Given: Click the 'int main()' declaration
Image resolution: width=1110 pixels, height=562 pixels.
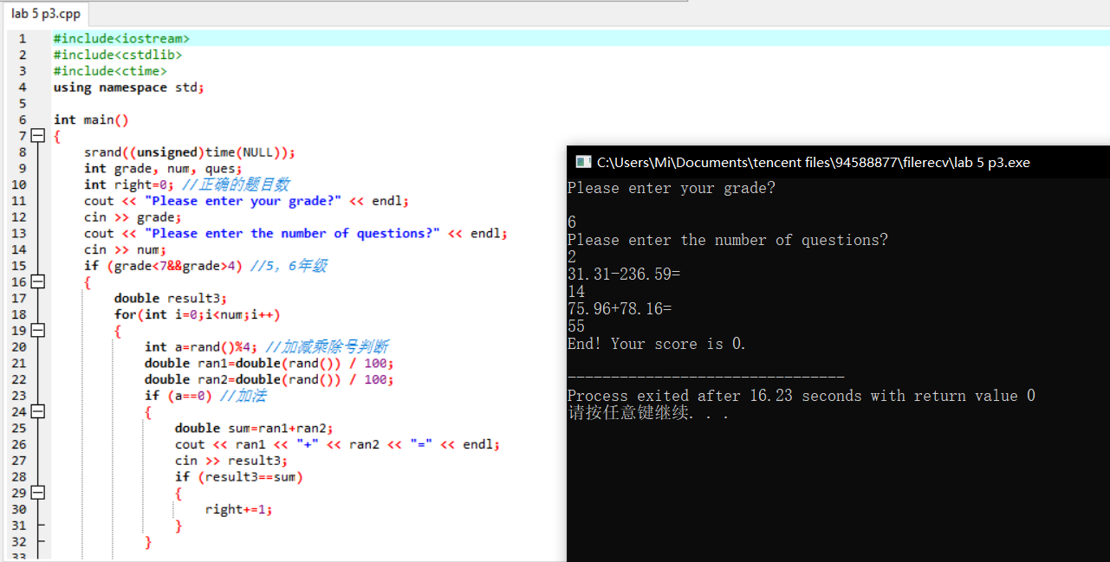Looking at the screenshot, I should pos(91,120).
